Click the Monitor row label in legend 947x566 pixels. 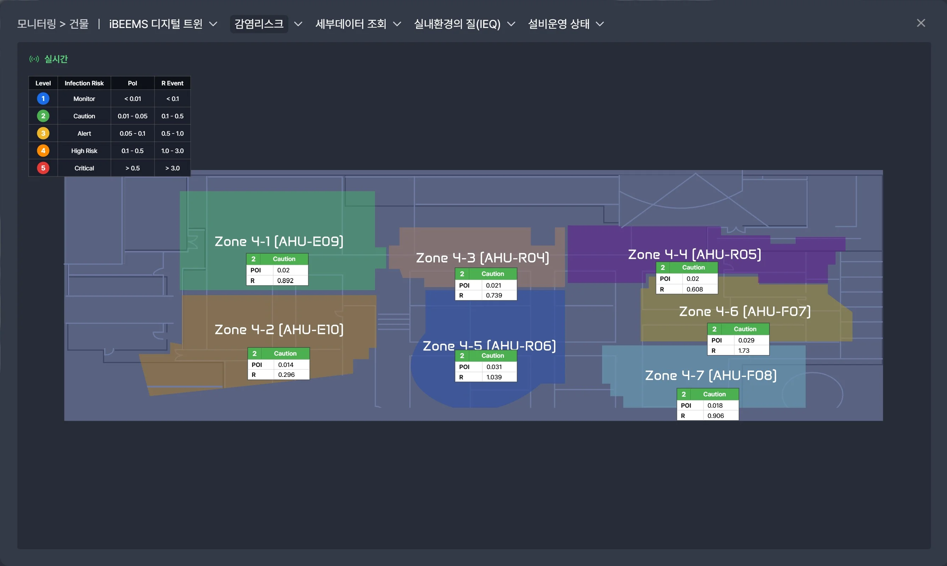click(84, 99)
